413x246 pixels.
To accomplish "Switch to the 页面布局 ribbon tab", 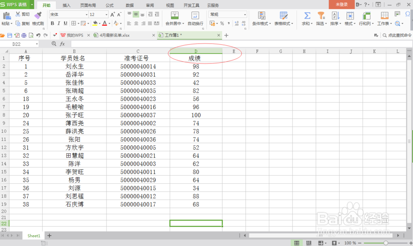I will 88,5.
